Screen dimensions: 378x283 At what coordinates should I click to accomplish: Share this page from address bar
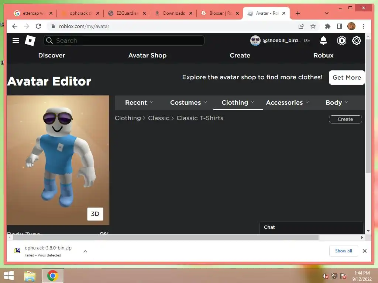coord(301,26)
